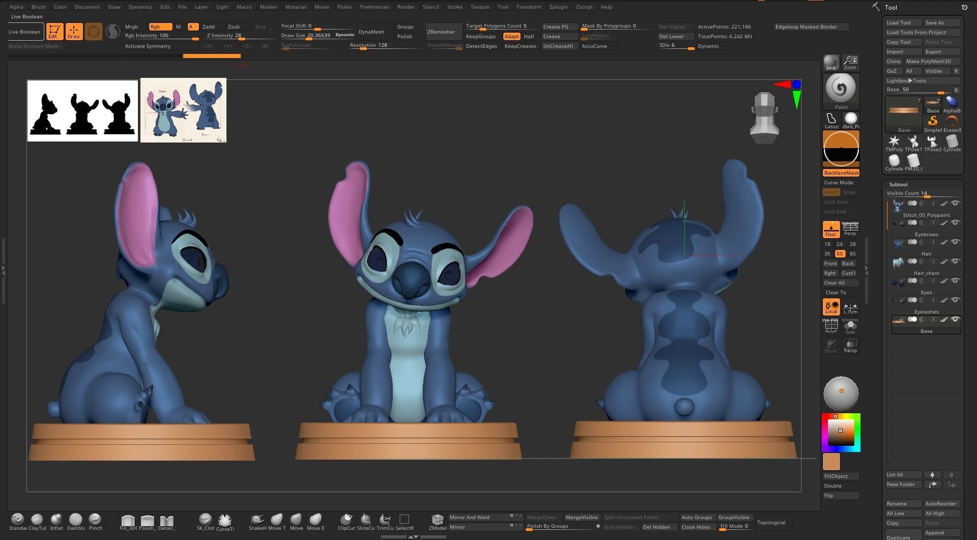Select the ClipCurve brush
This screenshot has width=977, height=540.
pyautogui.click(x=346, y=522)
